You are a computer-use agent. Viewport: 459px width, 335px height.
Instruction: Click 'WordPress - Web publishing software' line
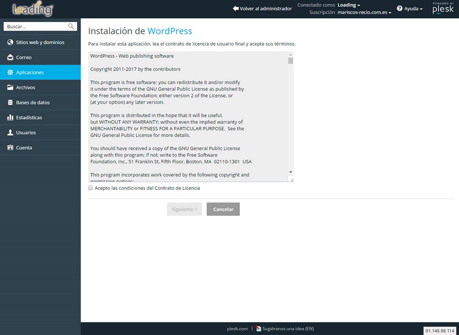point(132,56)
